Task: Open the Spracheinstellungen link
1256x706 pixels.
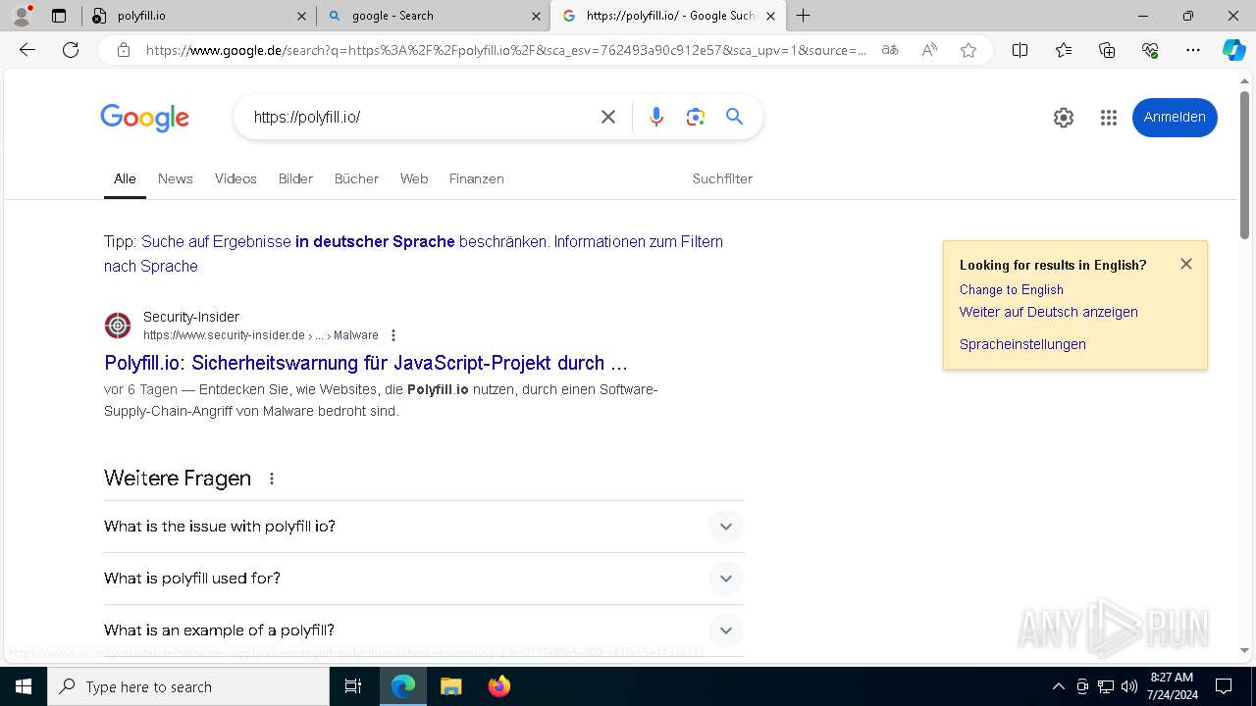Action: pyautogui.click(x=1022, y=344)
